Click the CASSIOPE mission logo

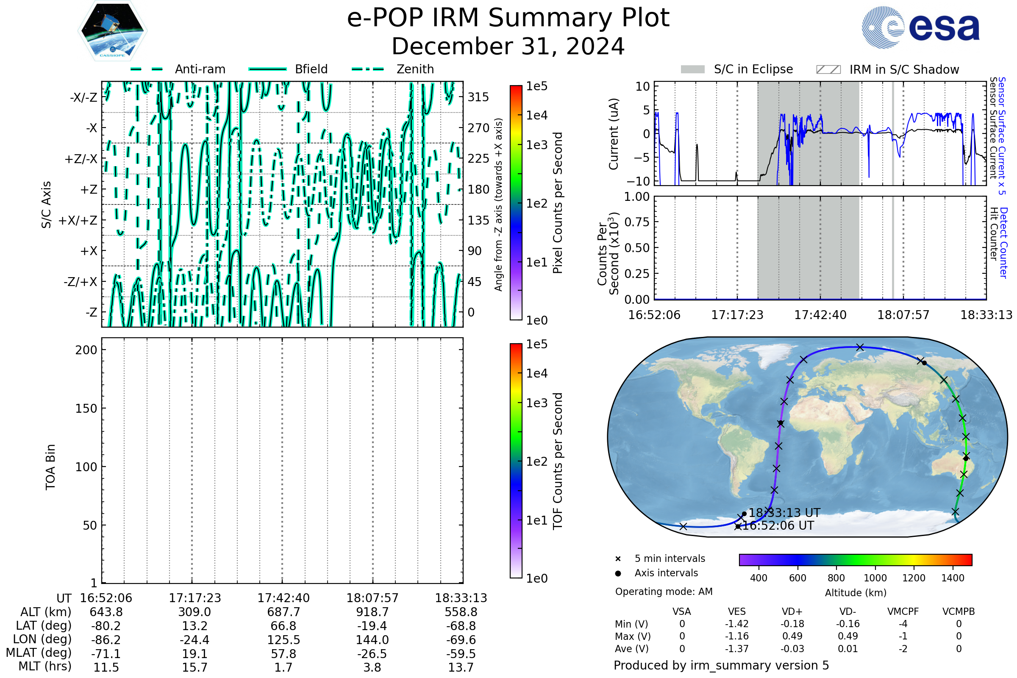(112, 31)
